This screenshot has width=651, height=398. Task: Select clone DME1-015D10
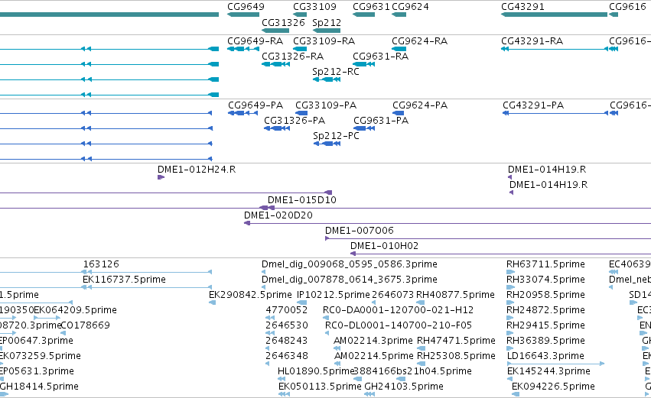click(302, 200)
